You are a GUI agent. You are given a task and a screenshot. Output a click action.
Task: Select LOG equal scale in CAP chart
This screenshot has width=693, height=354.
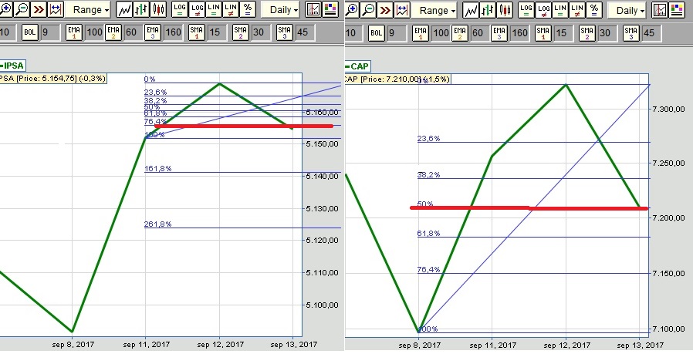526,10
